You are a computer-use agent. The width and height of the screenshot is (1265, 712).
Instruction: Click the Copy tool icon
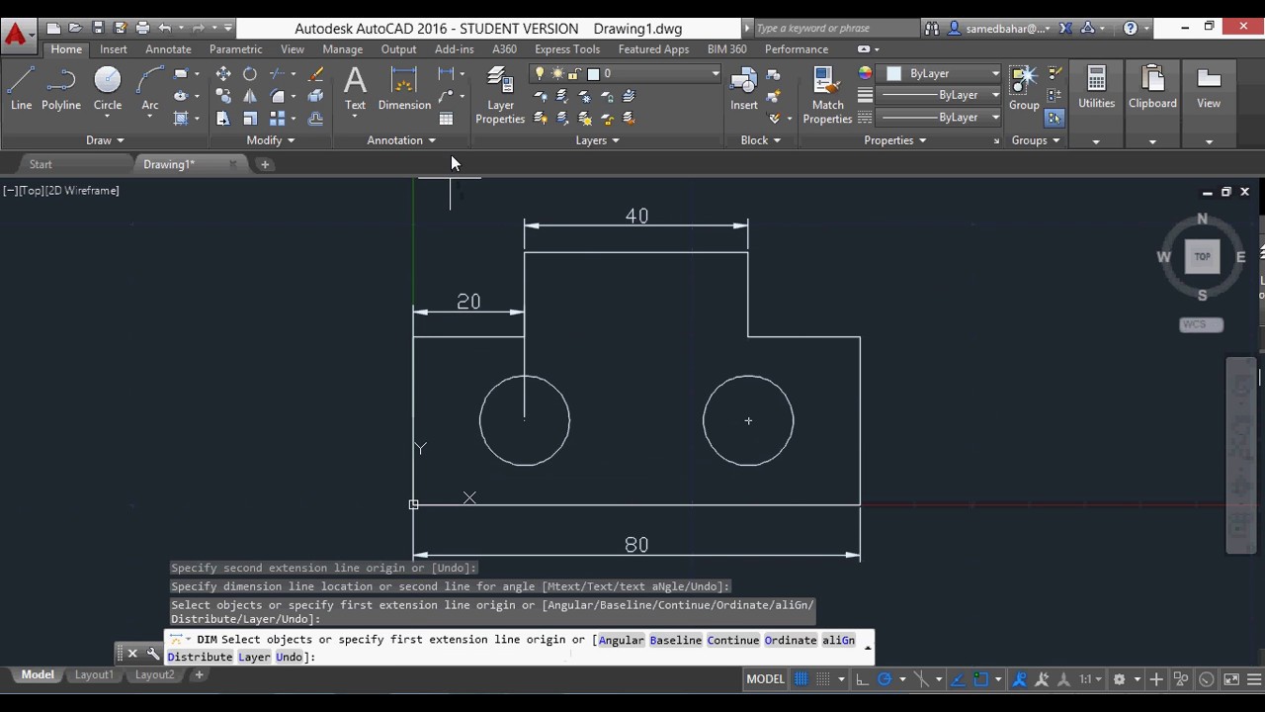click(223, 96)
